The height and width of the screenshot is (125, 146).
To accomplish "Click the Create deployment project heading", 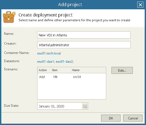I will coord(46,15).
